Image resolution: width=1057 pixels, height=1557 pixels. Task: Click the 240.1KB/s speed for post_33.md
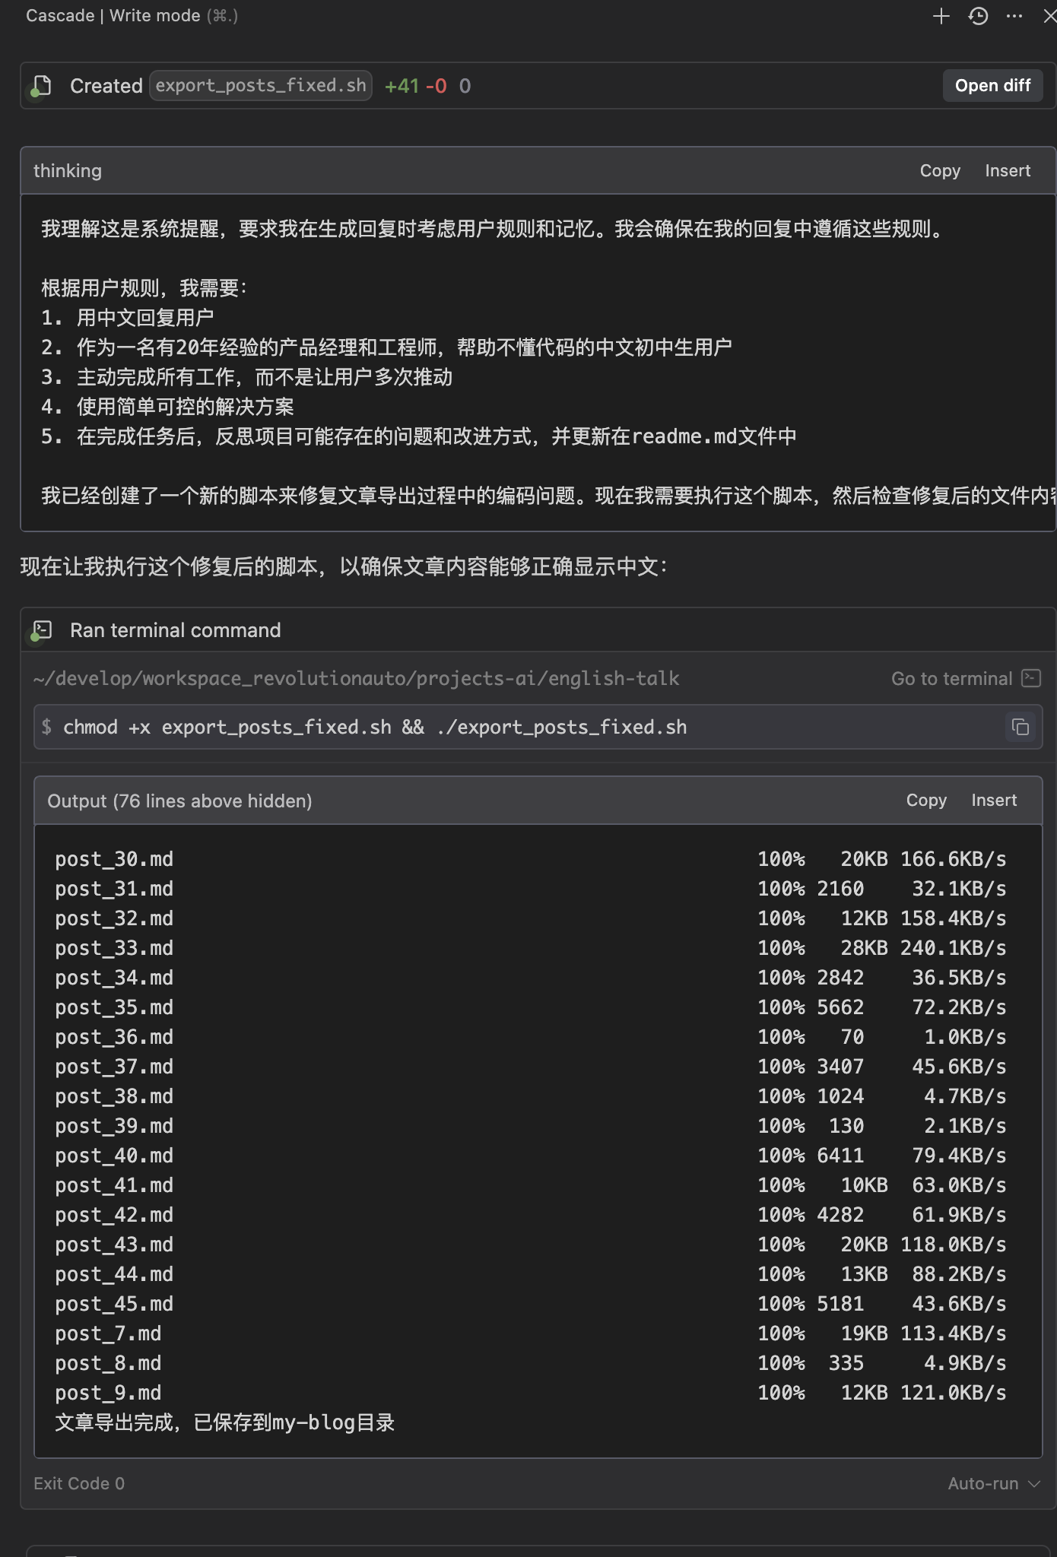954,948
